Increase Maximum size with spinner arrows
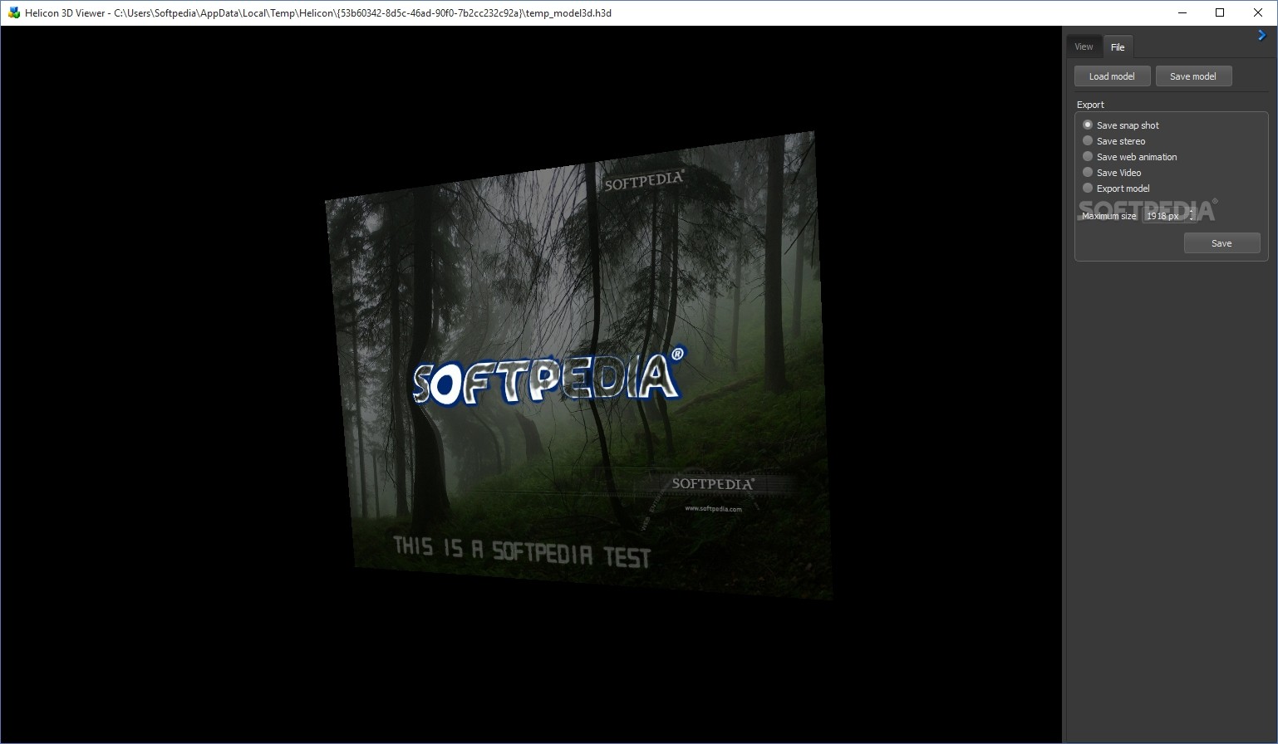Screen dimensions: 1278x744 pos(1192,212)
